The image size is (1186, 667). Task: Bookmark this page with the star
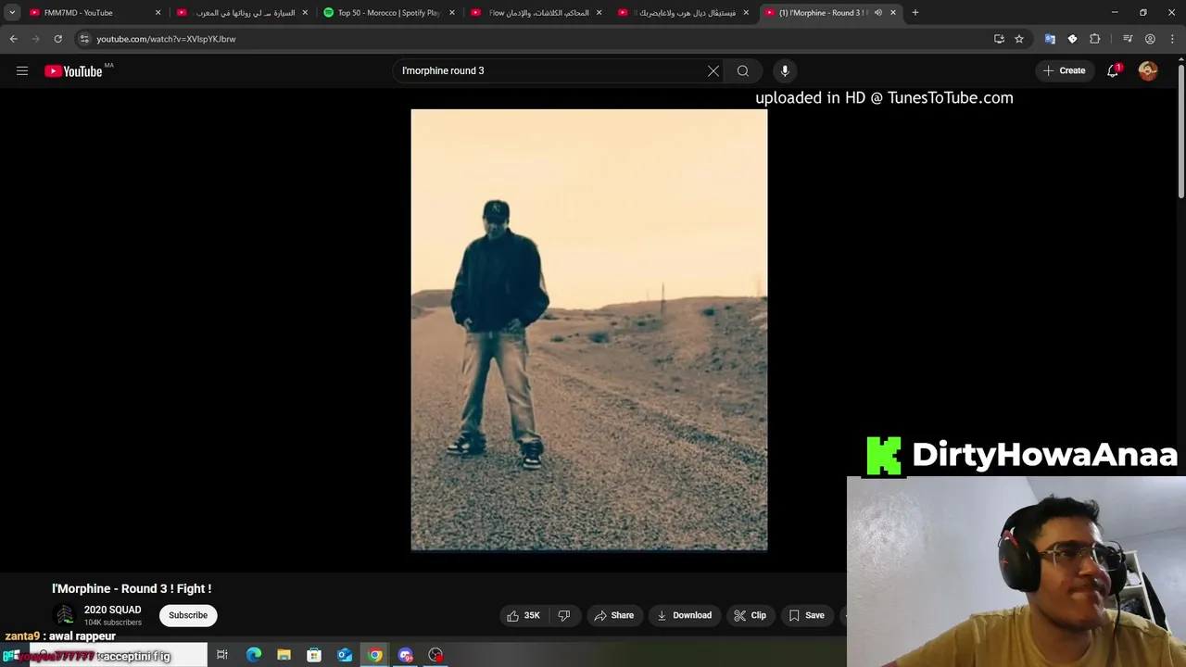click(1019, 39)
